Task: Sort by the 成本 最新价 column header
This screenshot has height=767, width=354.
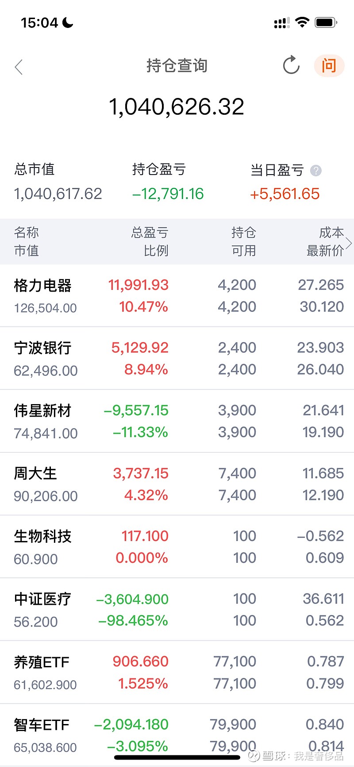Action: [325, 241]
